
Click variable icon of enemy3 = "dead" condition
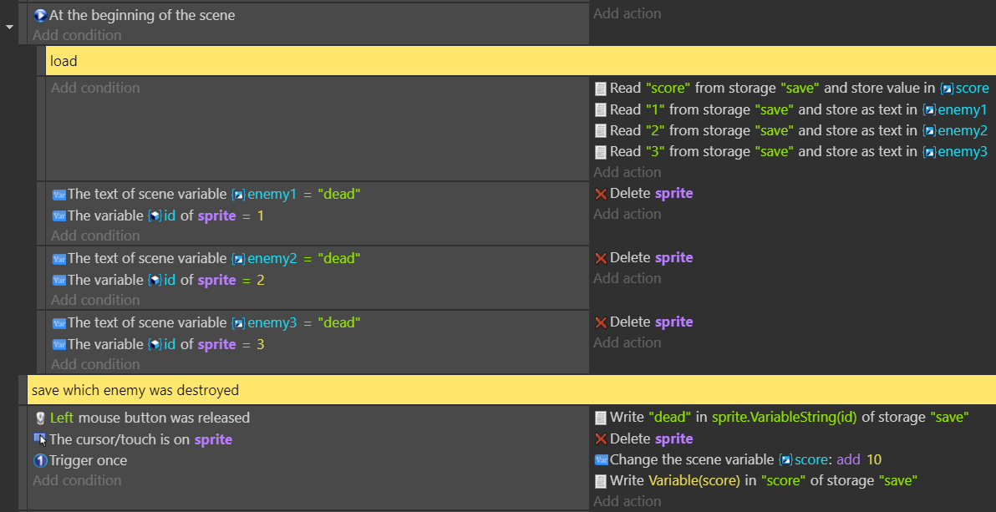[x=59, y=322]
